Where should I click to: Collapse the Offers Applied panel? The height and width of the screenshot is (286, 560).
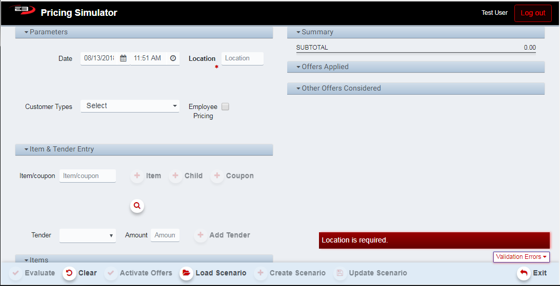(322, 67)
